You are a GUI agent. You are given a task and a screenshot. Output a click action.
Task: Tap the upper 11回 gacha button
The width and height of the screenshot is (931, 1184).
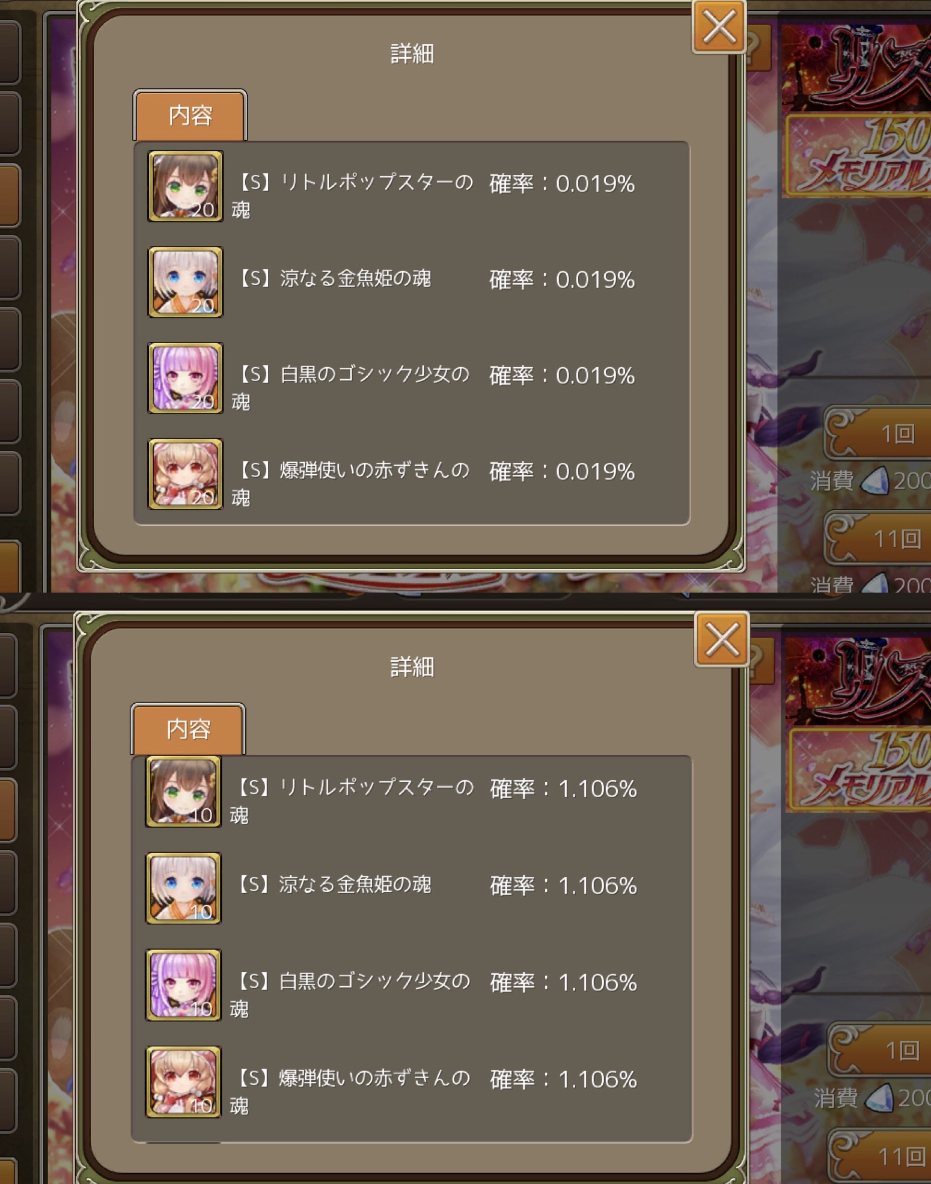[x=878, y=538]
